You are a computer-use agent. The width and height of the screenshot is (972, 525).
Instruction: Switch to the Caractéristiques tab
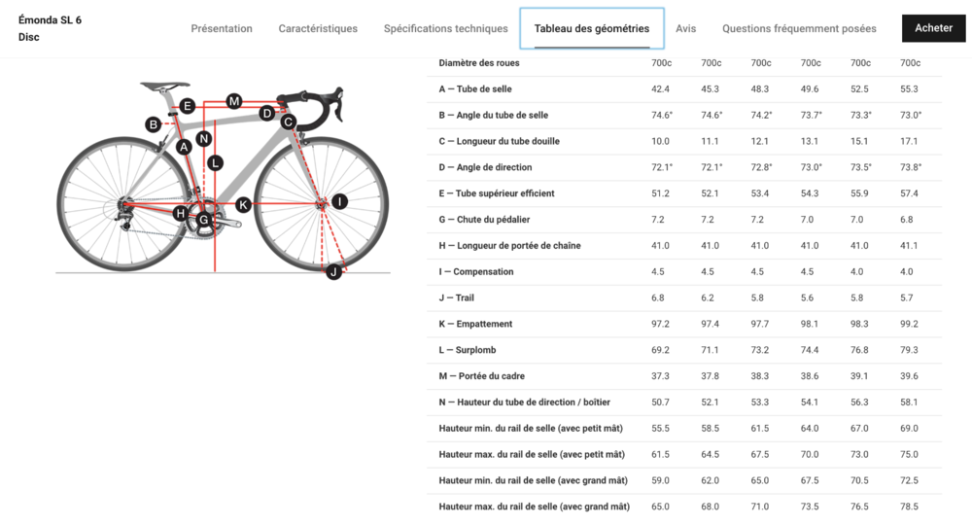(318, 29)
